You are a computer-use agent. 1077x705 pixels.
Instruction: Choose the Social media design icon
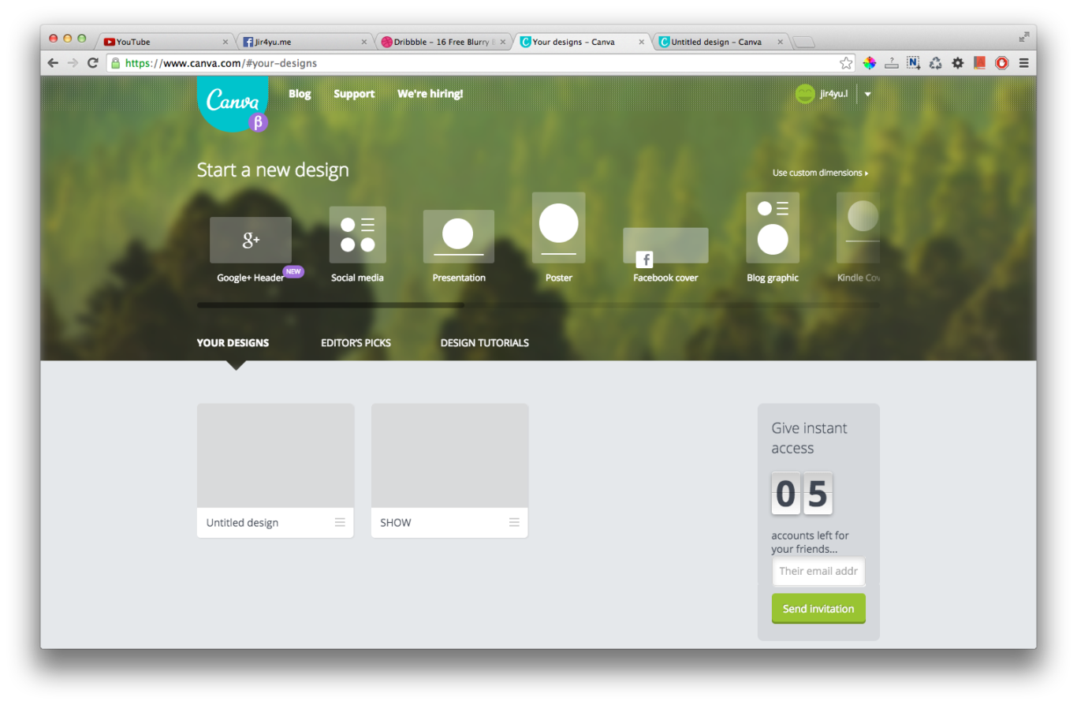coord(357,234)
